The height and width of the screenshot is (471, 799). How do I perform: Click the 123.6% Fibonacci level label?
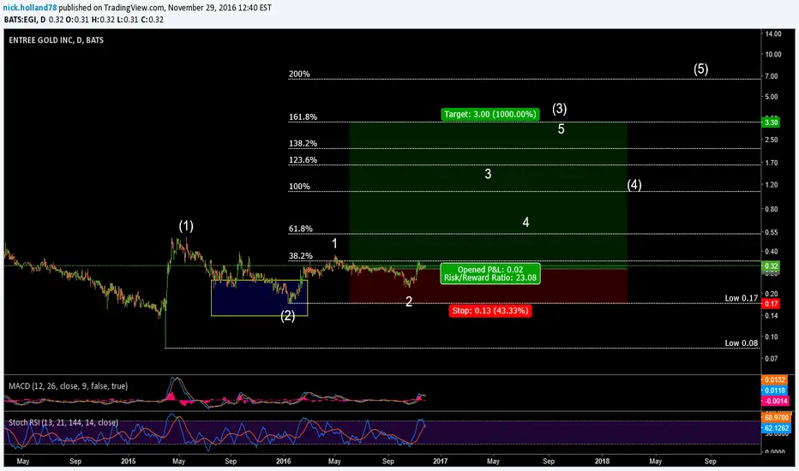(303, 160)
